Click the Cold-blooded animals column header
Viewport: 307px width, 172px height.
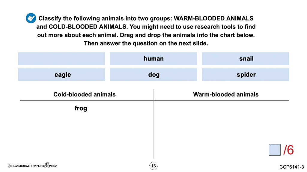click(x=84, y=94)
